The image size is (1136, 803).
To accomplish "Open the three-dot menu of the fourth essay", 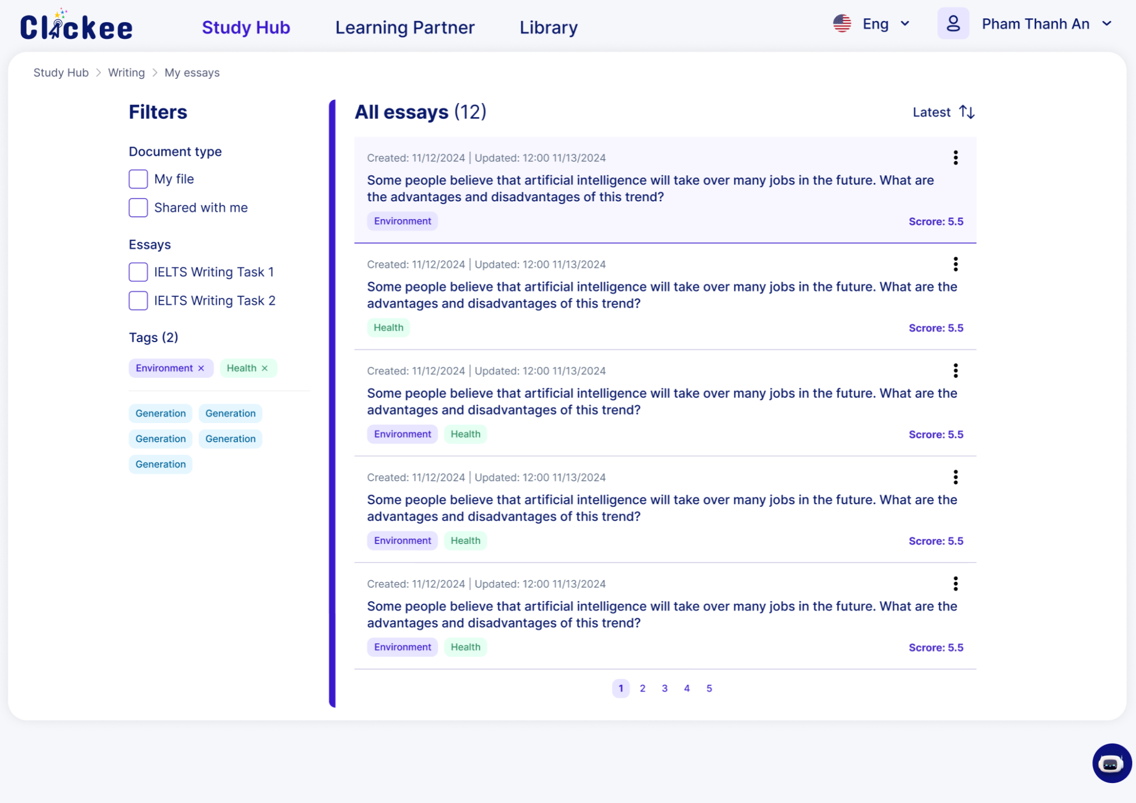I will click(955, 477).
